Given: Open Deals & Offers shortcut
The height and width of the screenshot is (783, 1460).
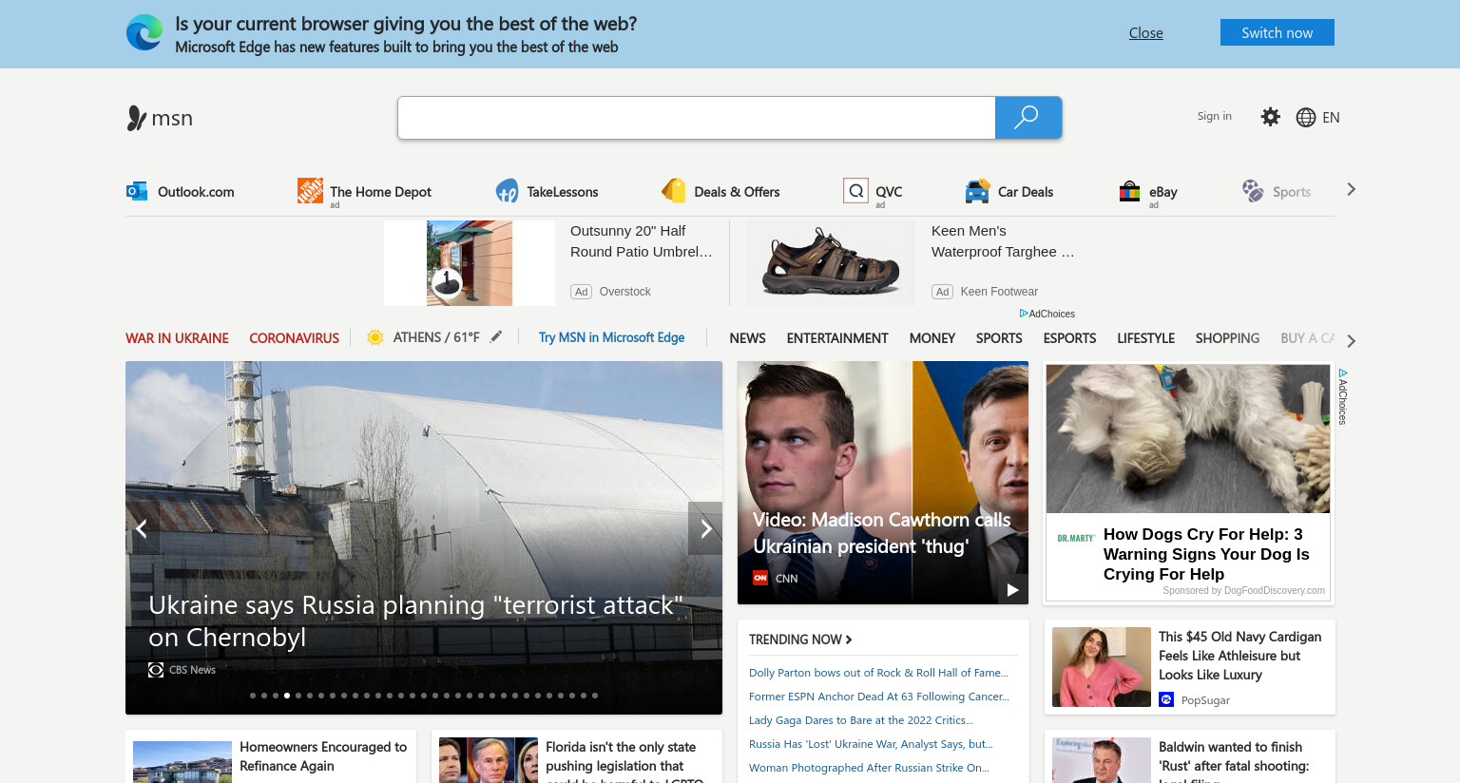Looking at the screenshot, I should click(x=720, y=192).
